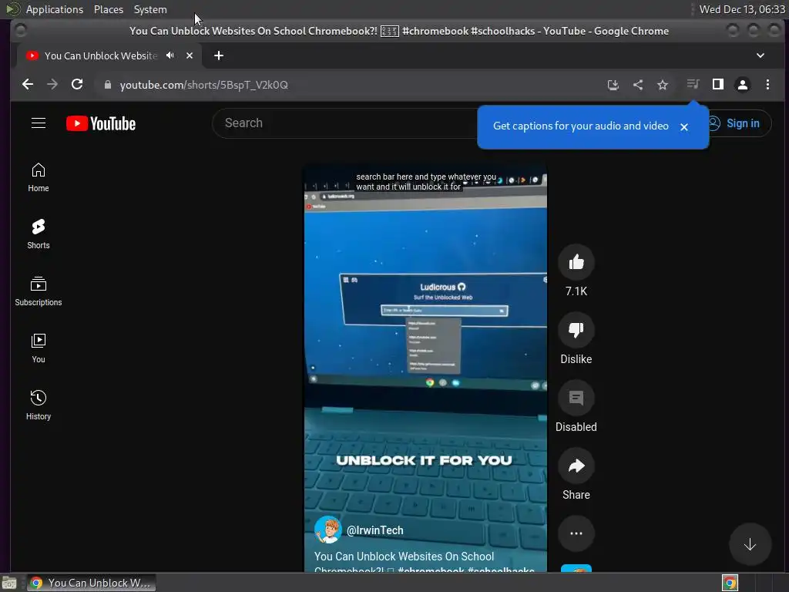Open the YouTube hamburger guide menu
Viewport: 789px width, 592px height.
coord(39,123)
